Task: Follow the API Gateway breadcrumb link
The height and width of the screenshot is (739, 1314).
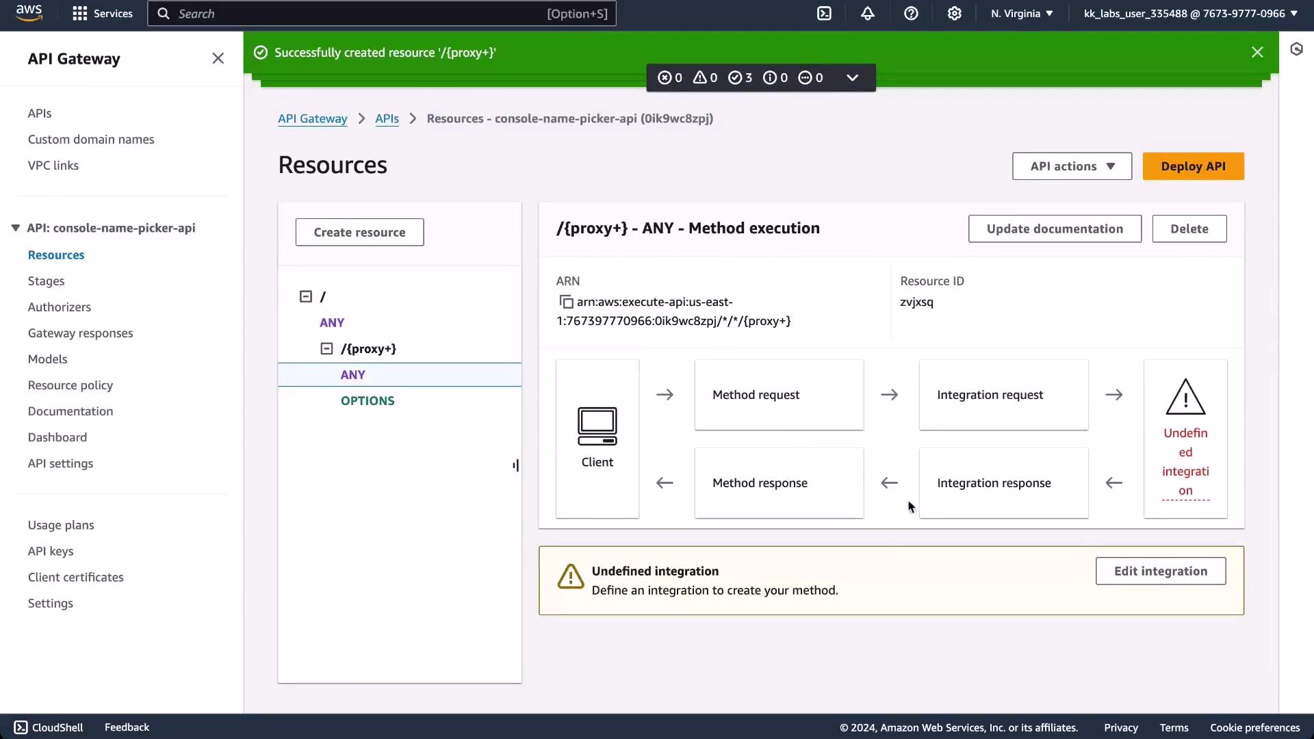Action: (313, 119)
